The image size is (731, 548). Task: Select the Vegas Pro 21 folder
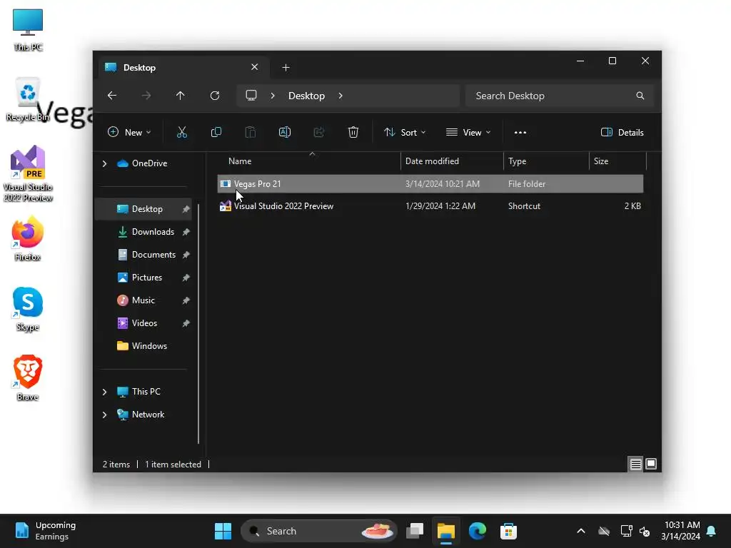(430, 184)
